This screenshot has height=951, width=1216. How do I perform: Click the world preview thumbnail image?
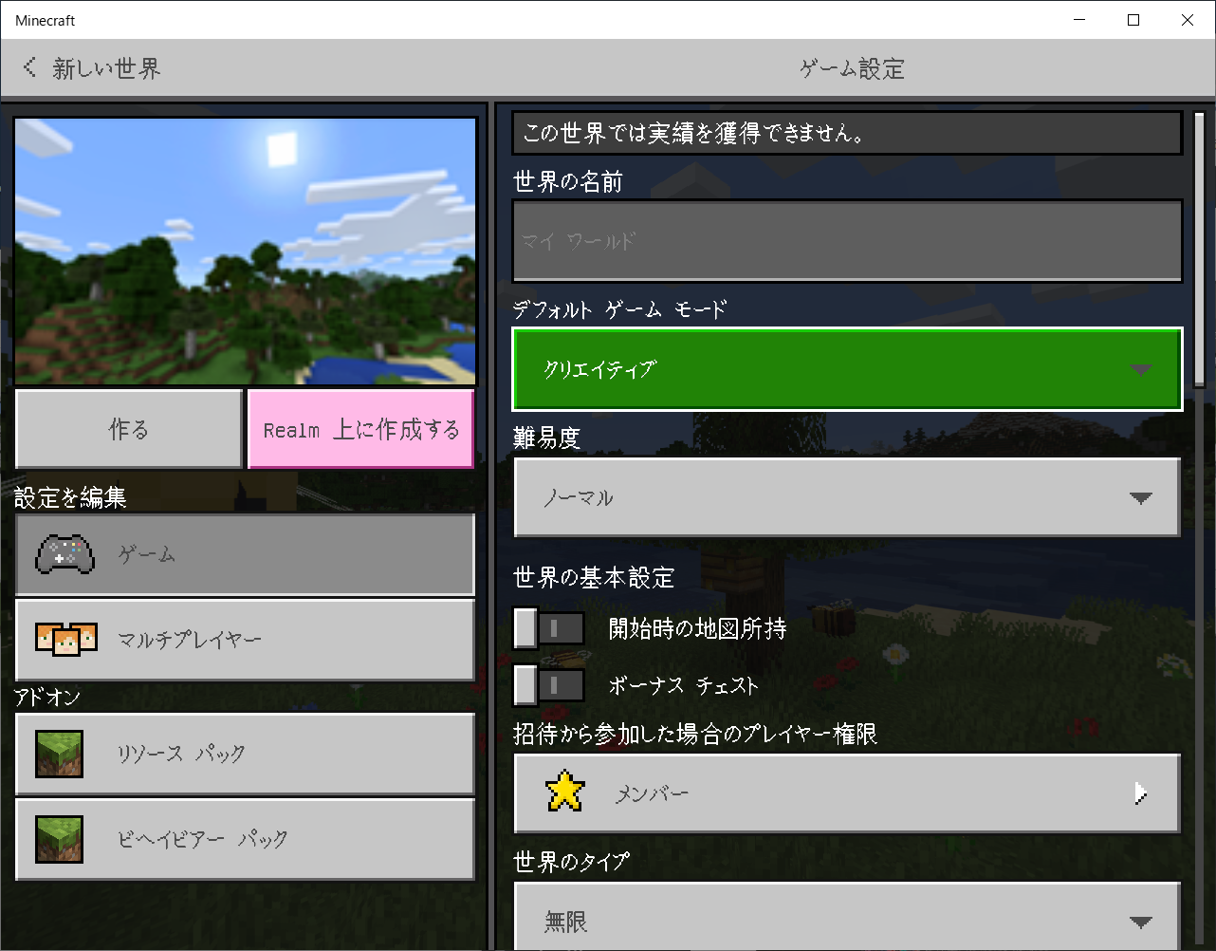click(245, 250)
